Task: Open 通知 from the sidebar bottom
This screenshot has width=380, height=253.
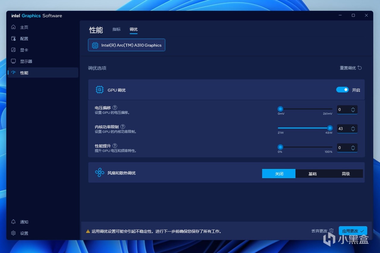Action: (42, 222)
